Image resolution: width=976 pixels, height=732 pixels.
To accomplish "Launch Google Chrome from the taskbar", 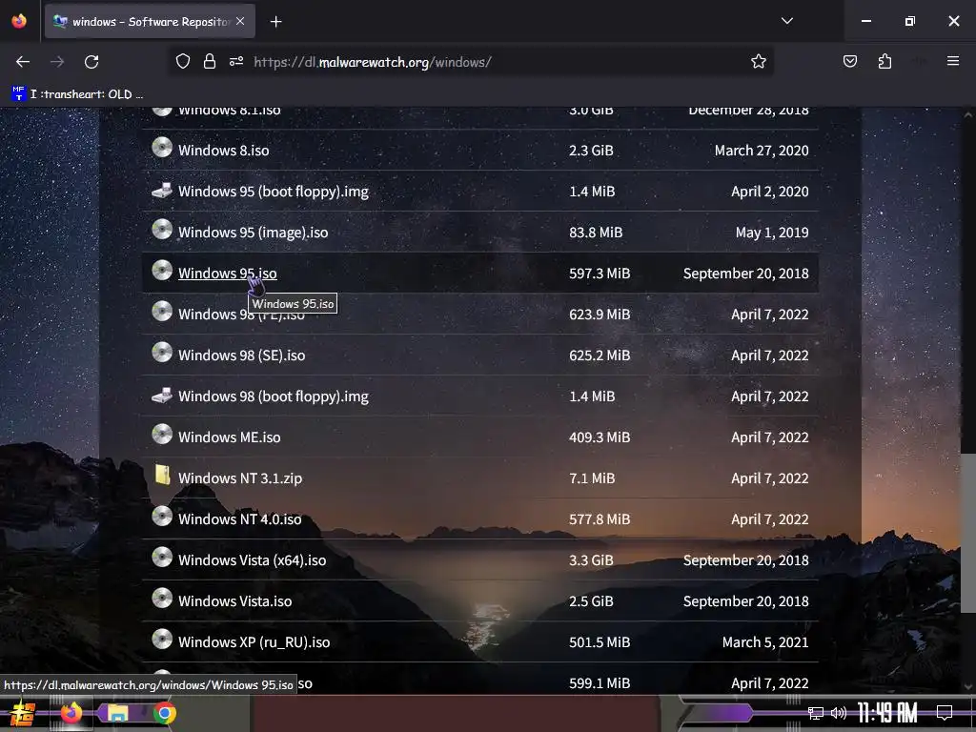I will pyautogui.click(x=164, y=713).
